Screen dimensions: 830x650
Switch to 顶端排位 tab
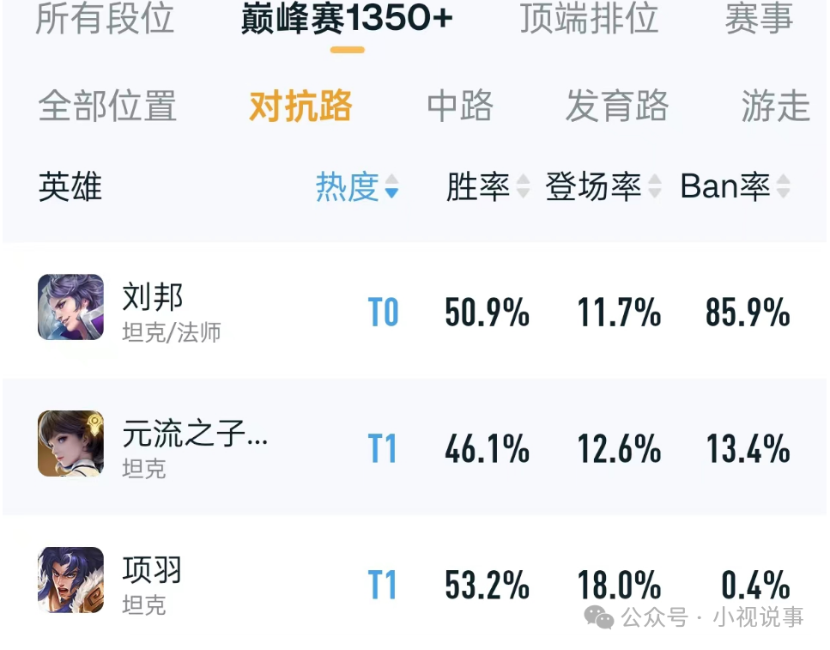(x=589, y=19)
